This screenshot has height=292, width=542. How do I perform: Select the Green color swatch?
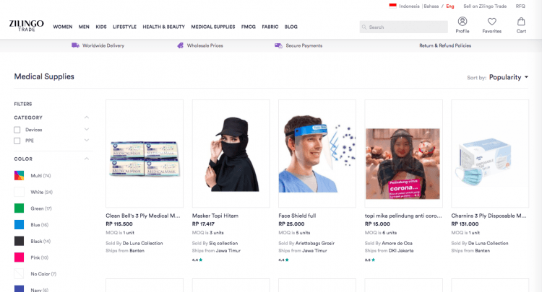(19, 208)
